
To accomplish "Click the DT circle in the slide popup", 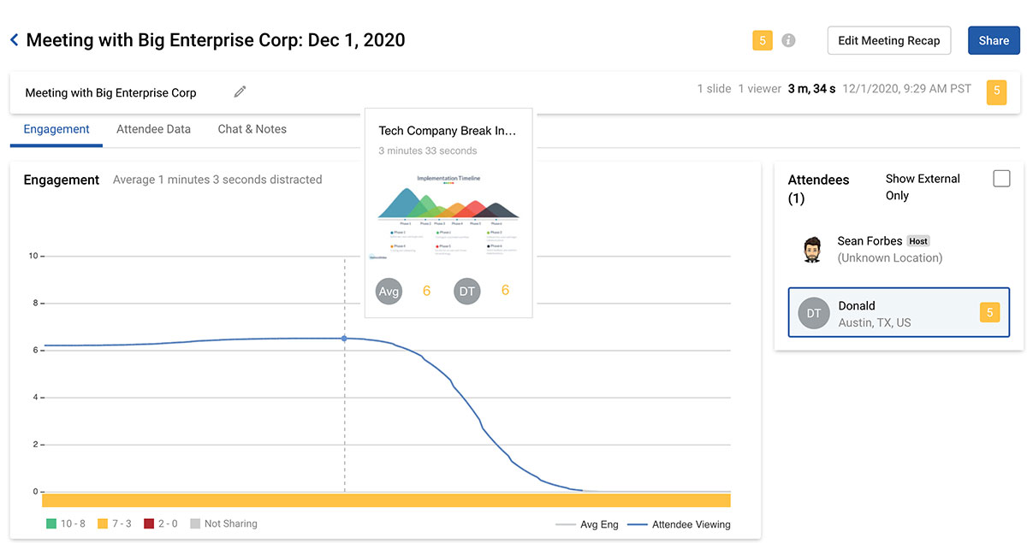I will point(467,291).
